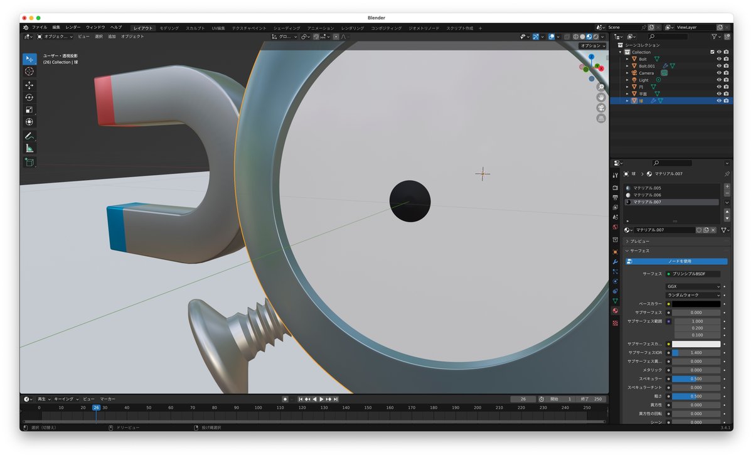The height and width of the screenshot is (457, 753).
Task: Pin the properties editor context
Action: pos(727,174)
